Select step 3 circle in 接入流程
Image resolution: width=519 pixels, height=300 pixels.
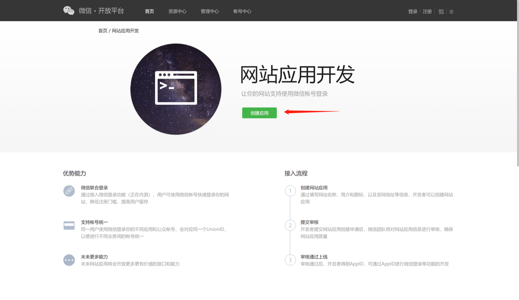(x=290, y=260)
